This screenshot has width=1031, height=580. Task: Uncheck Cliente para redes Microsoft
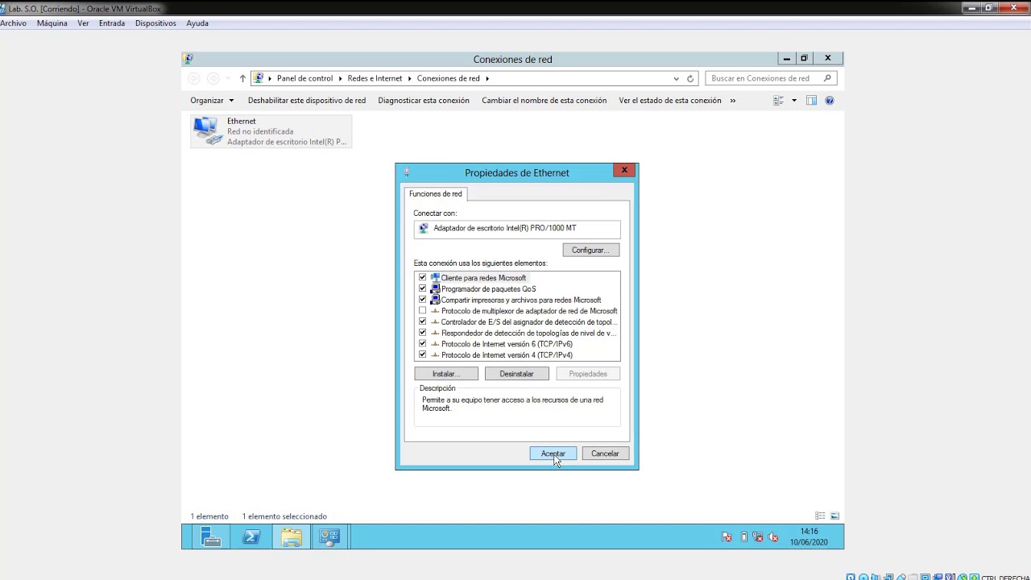click(x=422, y=278)
